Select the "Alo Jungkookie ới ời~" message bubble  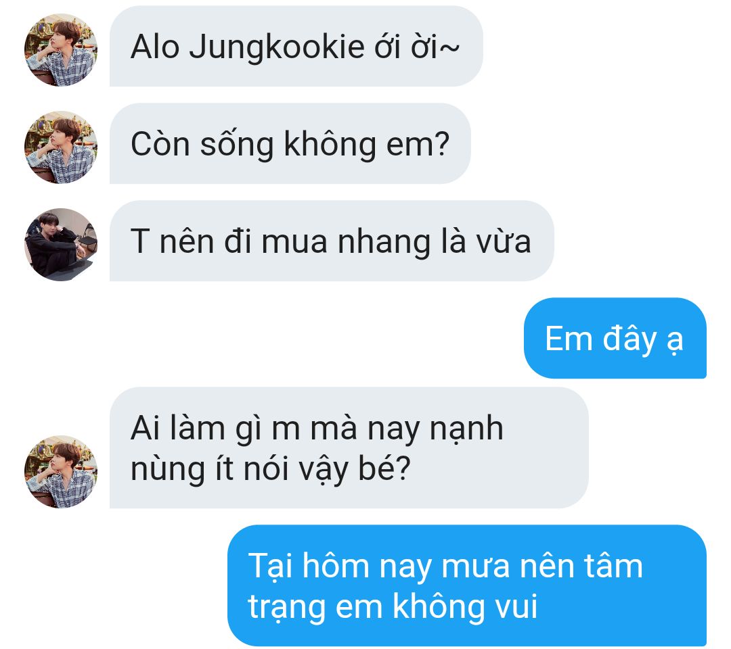point(296,46)
